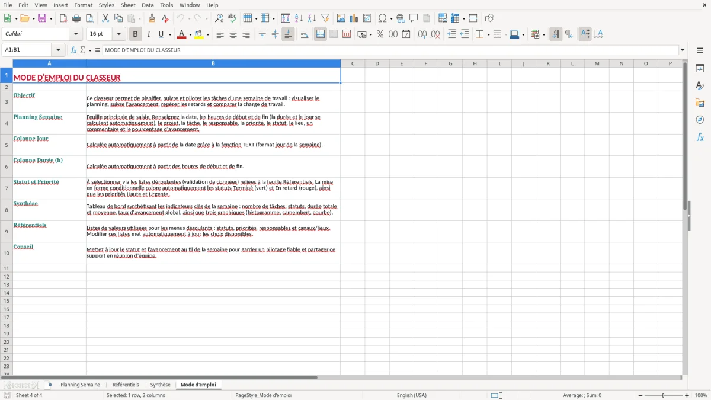This screenshot has height=400, width=711.
Task: Open Find and Replace icon
Action: pos(219,18)
